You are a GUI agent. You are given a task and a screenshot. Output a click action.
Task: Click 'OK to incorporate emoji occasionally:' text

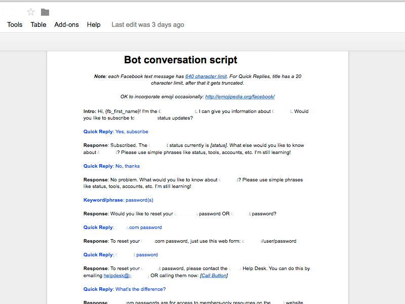(162, 97)
